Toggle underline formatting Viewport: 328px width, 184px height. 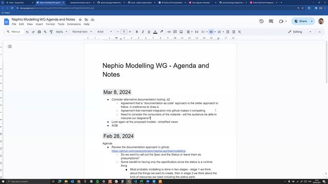(149, 32)
